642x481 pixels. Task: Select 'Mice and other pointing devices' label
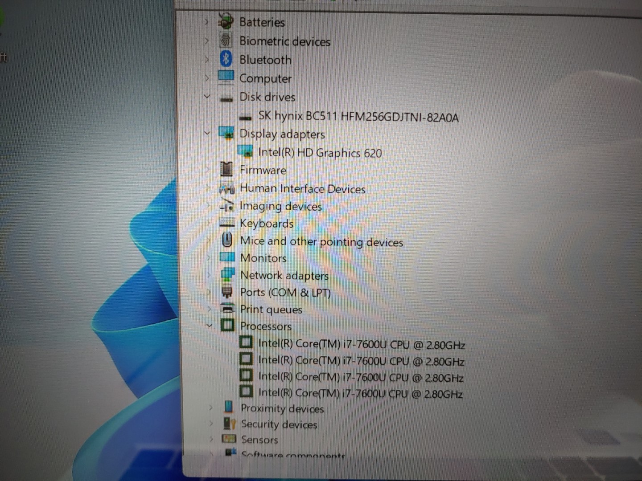pyautogui.click(x=321, y=241)
